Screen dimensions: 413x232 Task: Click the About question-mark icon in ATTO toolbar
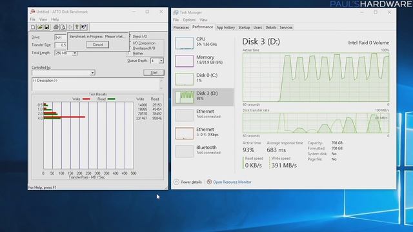[77, 27]
